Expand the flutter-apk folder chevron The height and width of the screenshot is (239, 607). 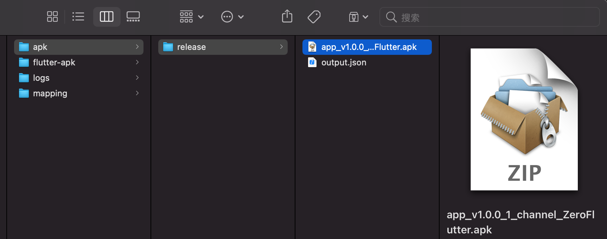click(x=137, y=62)
